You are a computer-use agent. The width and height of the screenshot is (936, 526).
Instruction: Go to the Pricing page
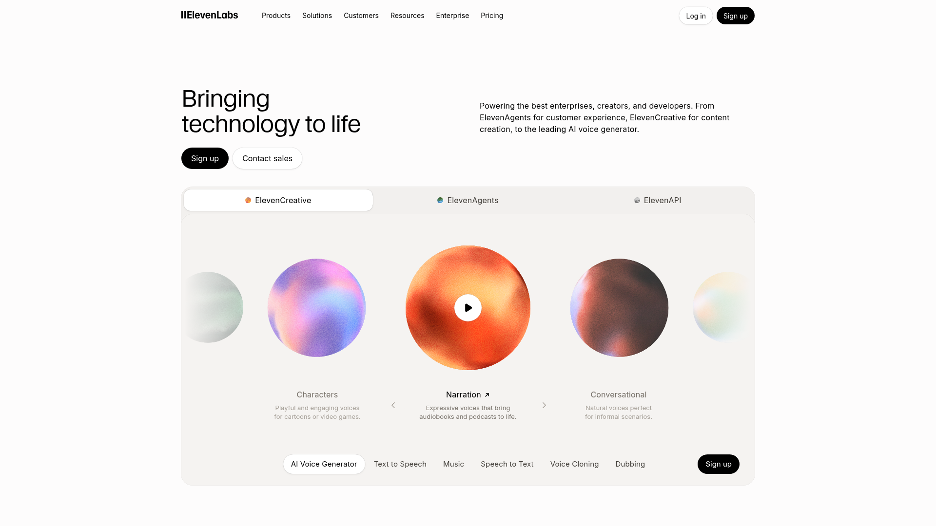pos(492,16)
